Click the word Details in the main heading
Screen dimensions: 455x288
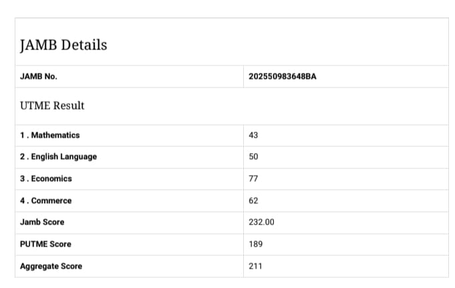(x=84, y=45)
